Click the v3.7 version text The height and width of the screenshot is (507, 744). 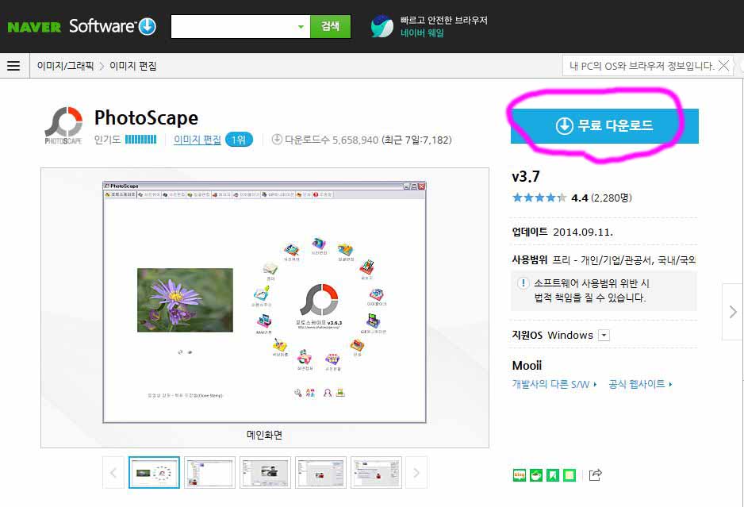tap(526, 177)
